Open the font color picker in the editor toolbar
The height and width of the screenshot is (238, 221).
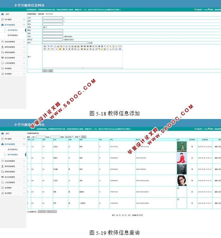(57, 49)
